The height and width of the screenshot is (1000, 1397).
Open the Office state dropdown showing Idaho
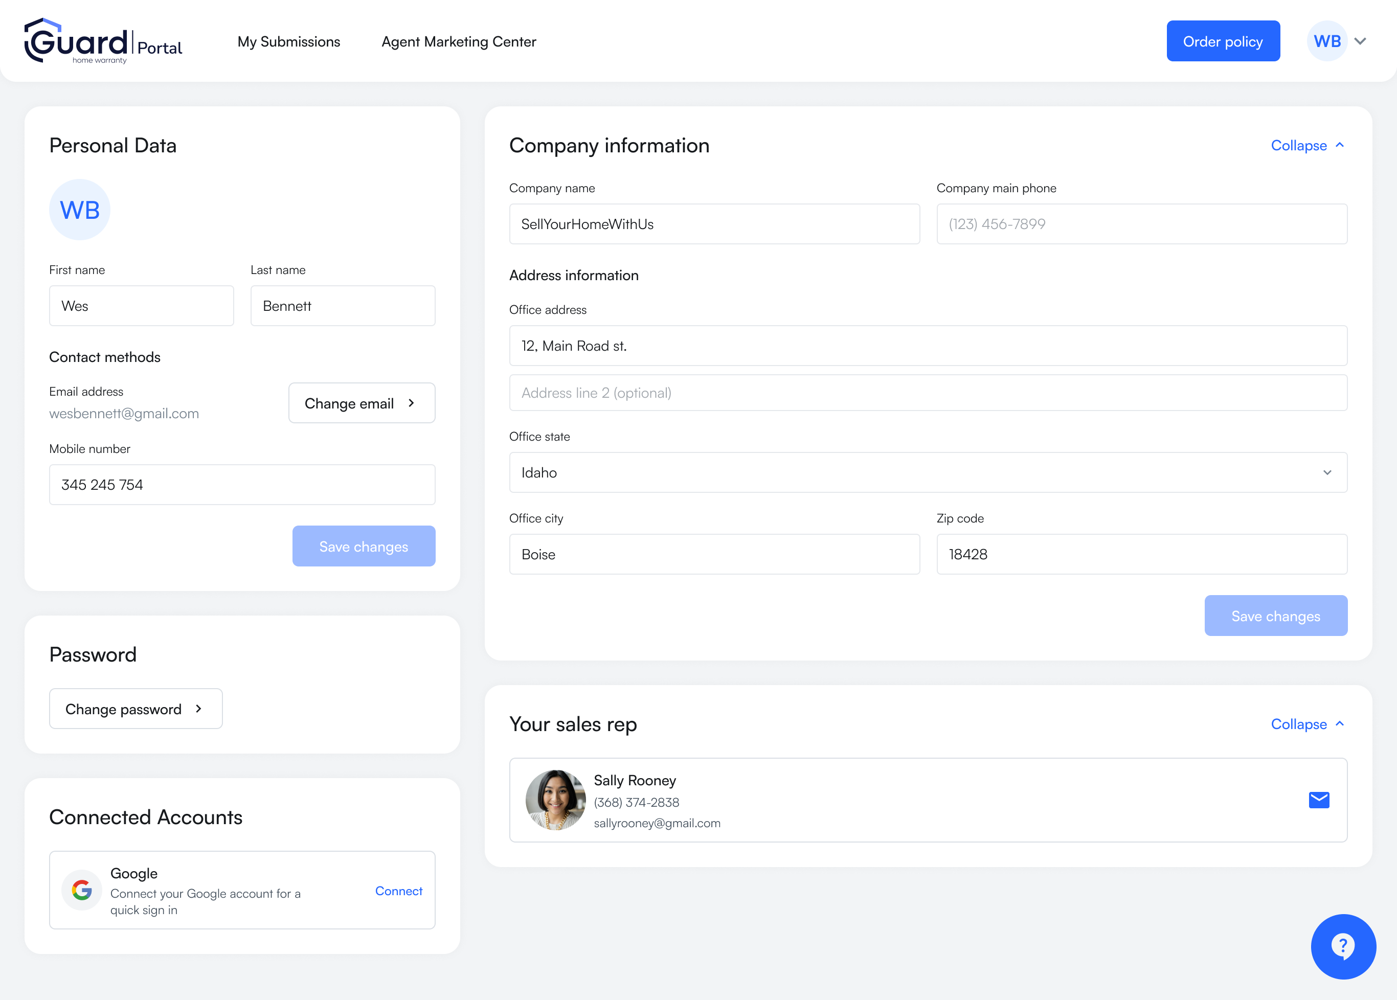point(928,473)
